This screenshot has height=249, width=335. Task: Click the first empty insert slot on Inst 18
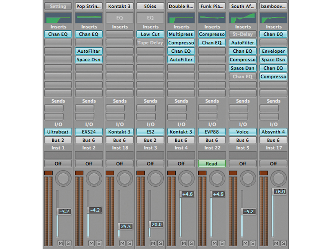(x=120, y=34)
